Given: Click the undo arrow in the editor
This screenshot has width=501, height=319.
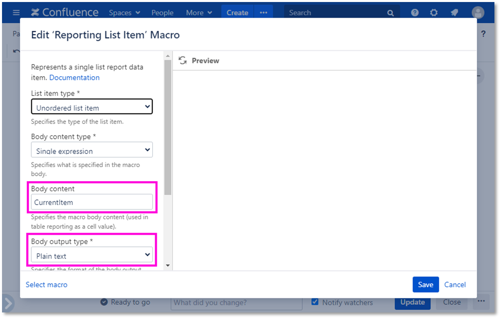Looking at the screenshot, I should [x=16, y=51].
